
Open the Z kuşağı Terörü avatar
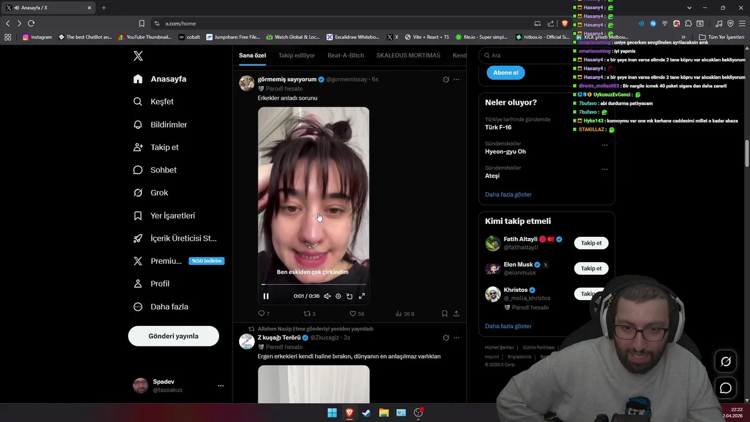(x=247, y=342)
